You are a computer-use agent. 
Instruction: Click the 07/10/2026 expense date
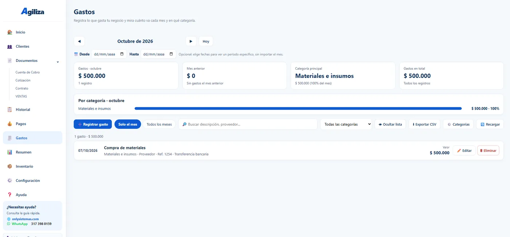click(x=88, y=150)
